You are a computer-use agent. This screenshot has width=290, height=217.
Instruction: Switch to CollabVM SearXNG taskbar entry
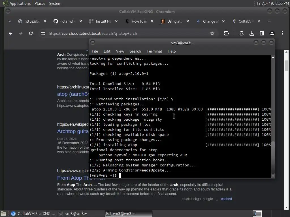point(33,214)
